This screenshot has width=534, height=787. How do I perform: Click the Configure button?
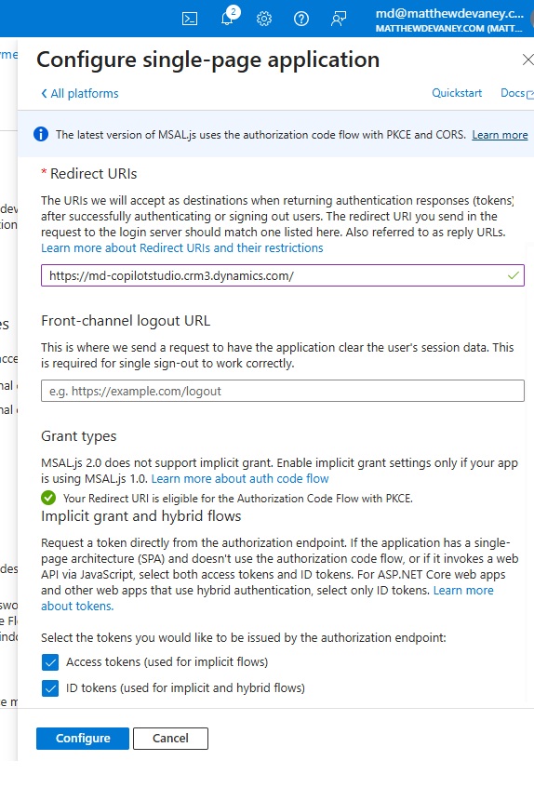(83, 739)
